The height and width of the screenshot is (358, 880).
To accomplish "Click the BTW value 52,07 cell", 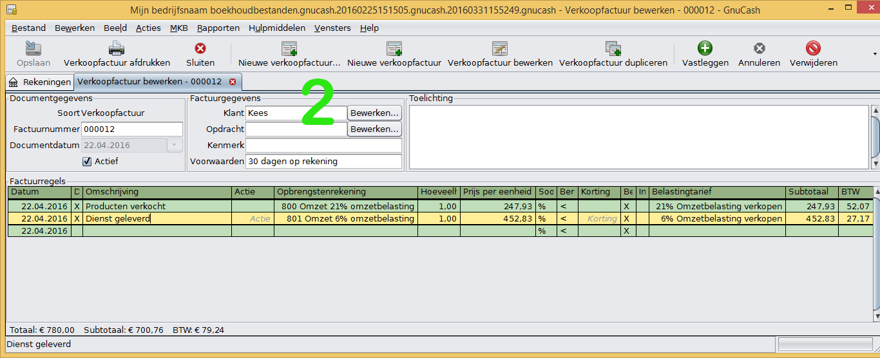I will (x=856, y=207).
